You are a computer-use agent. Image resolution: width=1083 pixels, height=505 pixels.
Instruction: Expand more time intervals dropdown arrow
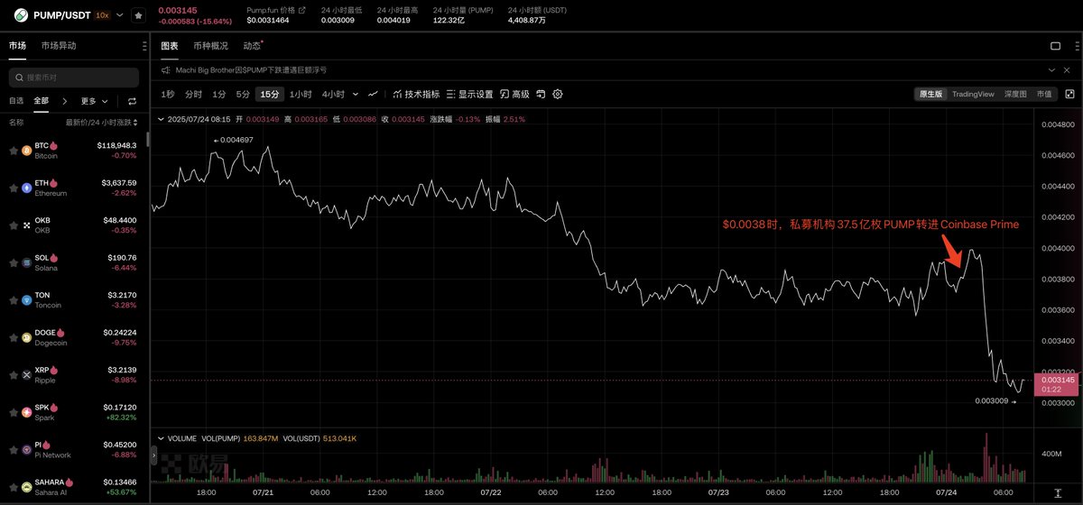pyautogui.click(x=355, y=94)
